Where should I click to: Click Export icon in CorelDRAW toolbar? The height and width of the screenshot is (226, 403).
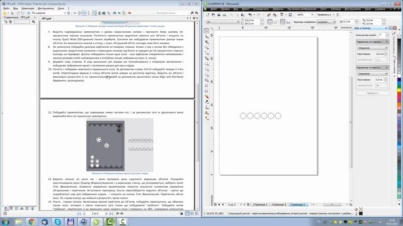275,15
